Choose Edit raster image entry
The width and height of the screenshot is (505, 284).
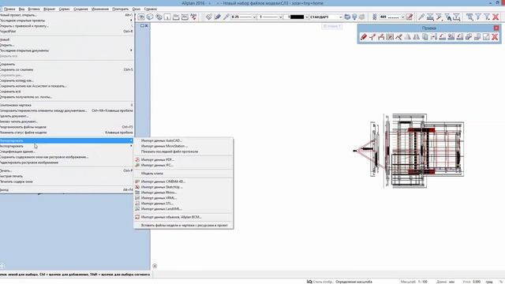click(66, 163)
